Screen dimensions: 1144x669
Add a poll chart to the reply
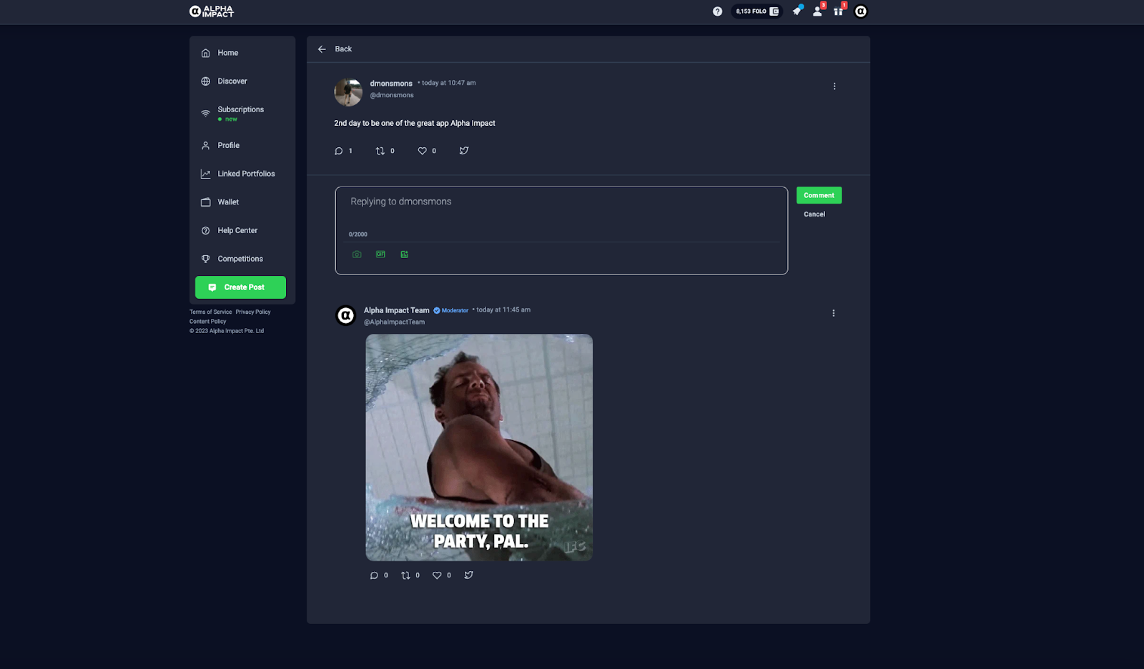(405, 254)
